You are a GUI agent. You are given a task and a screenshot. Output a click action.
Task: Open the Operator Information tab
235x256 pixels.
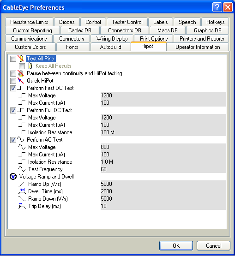click(198, 47)
